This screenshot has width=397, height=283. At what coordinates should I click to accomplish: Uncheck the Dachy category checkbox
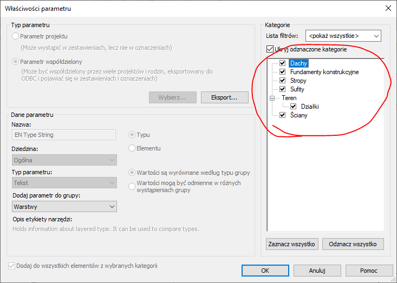click(282, 63)
